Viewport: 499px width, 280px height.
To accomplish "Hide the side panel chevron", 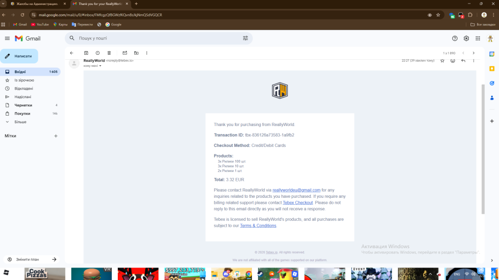I will (492, 261).
